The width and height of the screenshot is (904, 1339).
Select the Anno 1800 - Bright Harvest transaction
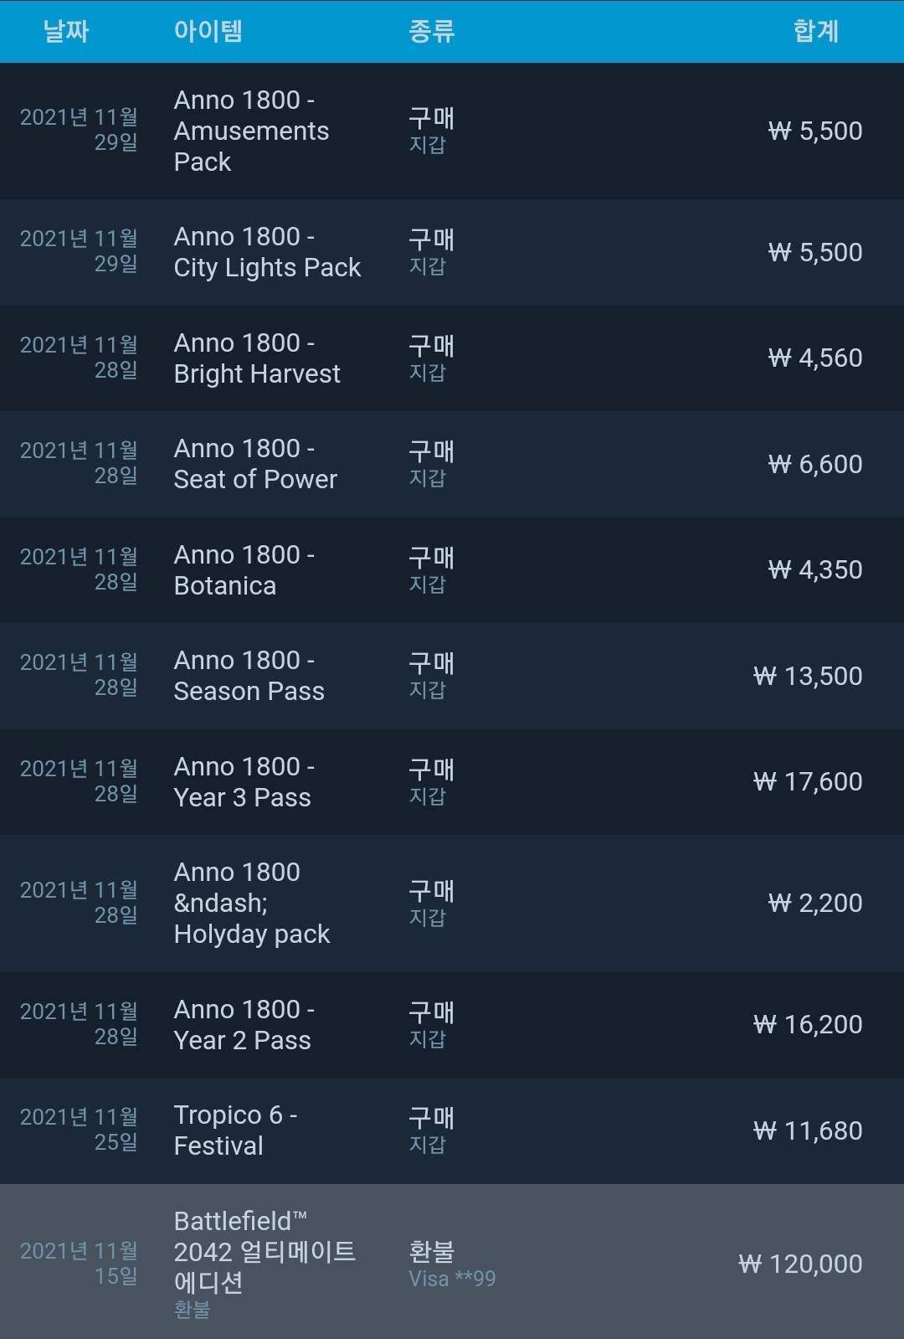coord(257,358)
